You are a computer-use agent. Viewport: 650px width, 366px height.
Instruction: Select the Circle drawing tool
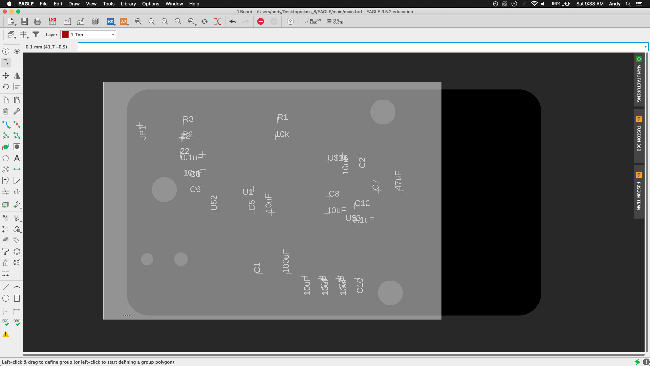[6, 298]
